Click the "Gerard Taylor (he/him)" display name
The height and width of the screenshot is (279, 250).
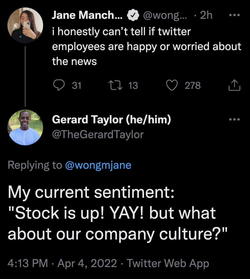111,119
